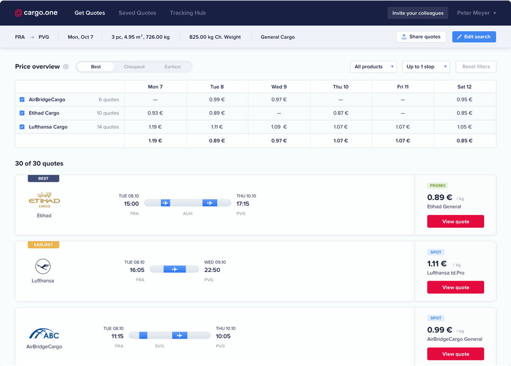Viewport: 511px width, 366px height.
Task: Toggle the Lufthansa Cargo checkbox off
Action: pyautogui.click(x=21, y=127)
